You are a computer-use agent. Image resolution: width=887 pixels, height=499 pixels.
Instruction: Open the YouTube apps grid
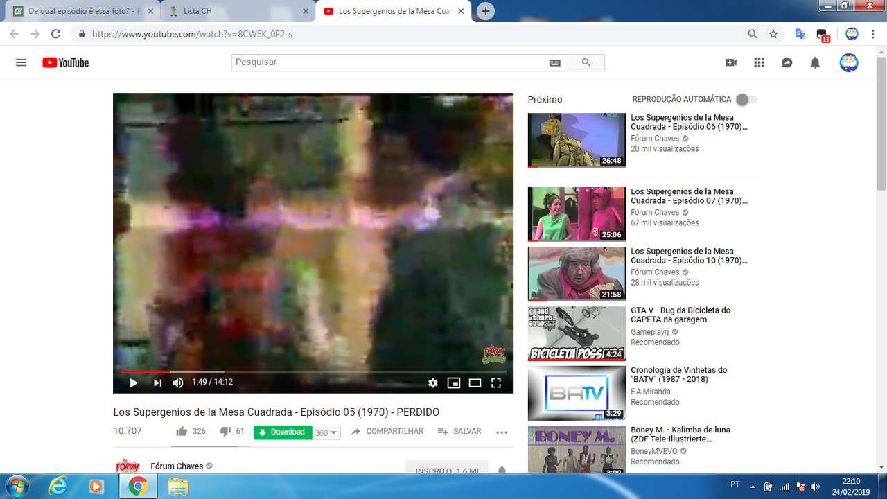pos(759,62)
